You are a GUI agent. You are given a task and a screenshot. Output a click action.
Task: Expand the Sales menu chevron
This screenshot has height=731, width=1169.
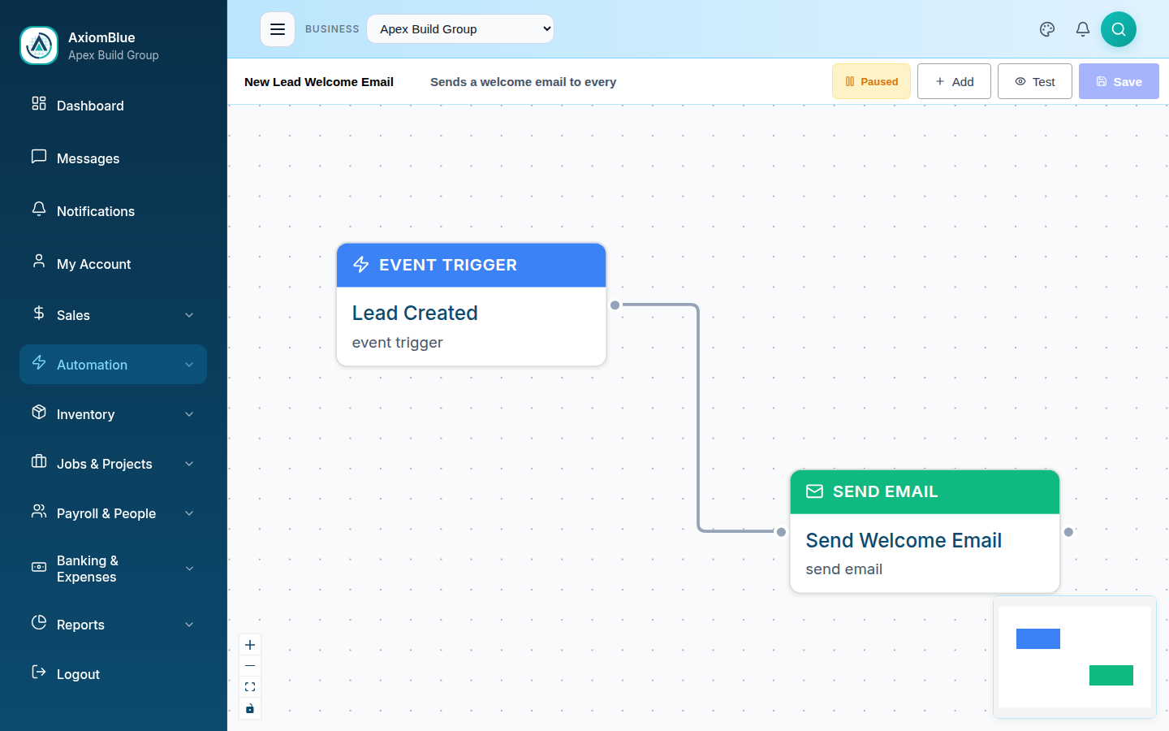pos(189,315)
